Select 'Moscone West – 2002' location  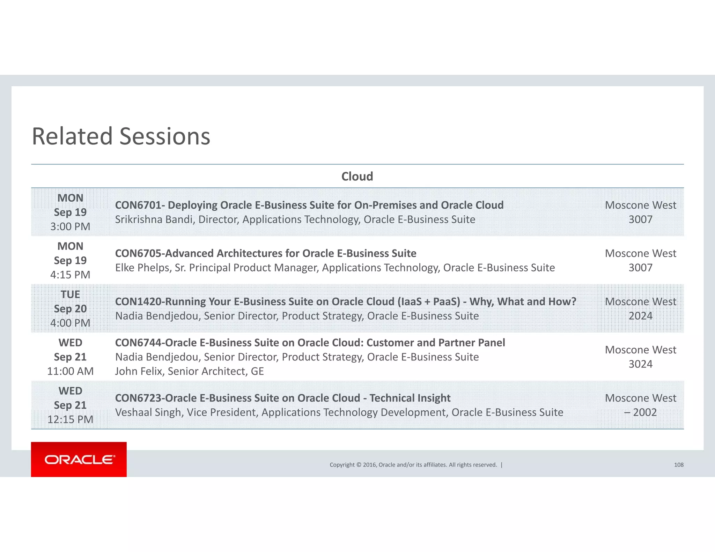(x=641, y=405)
